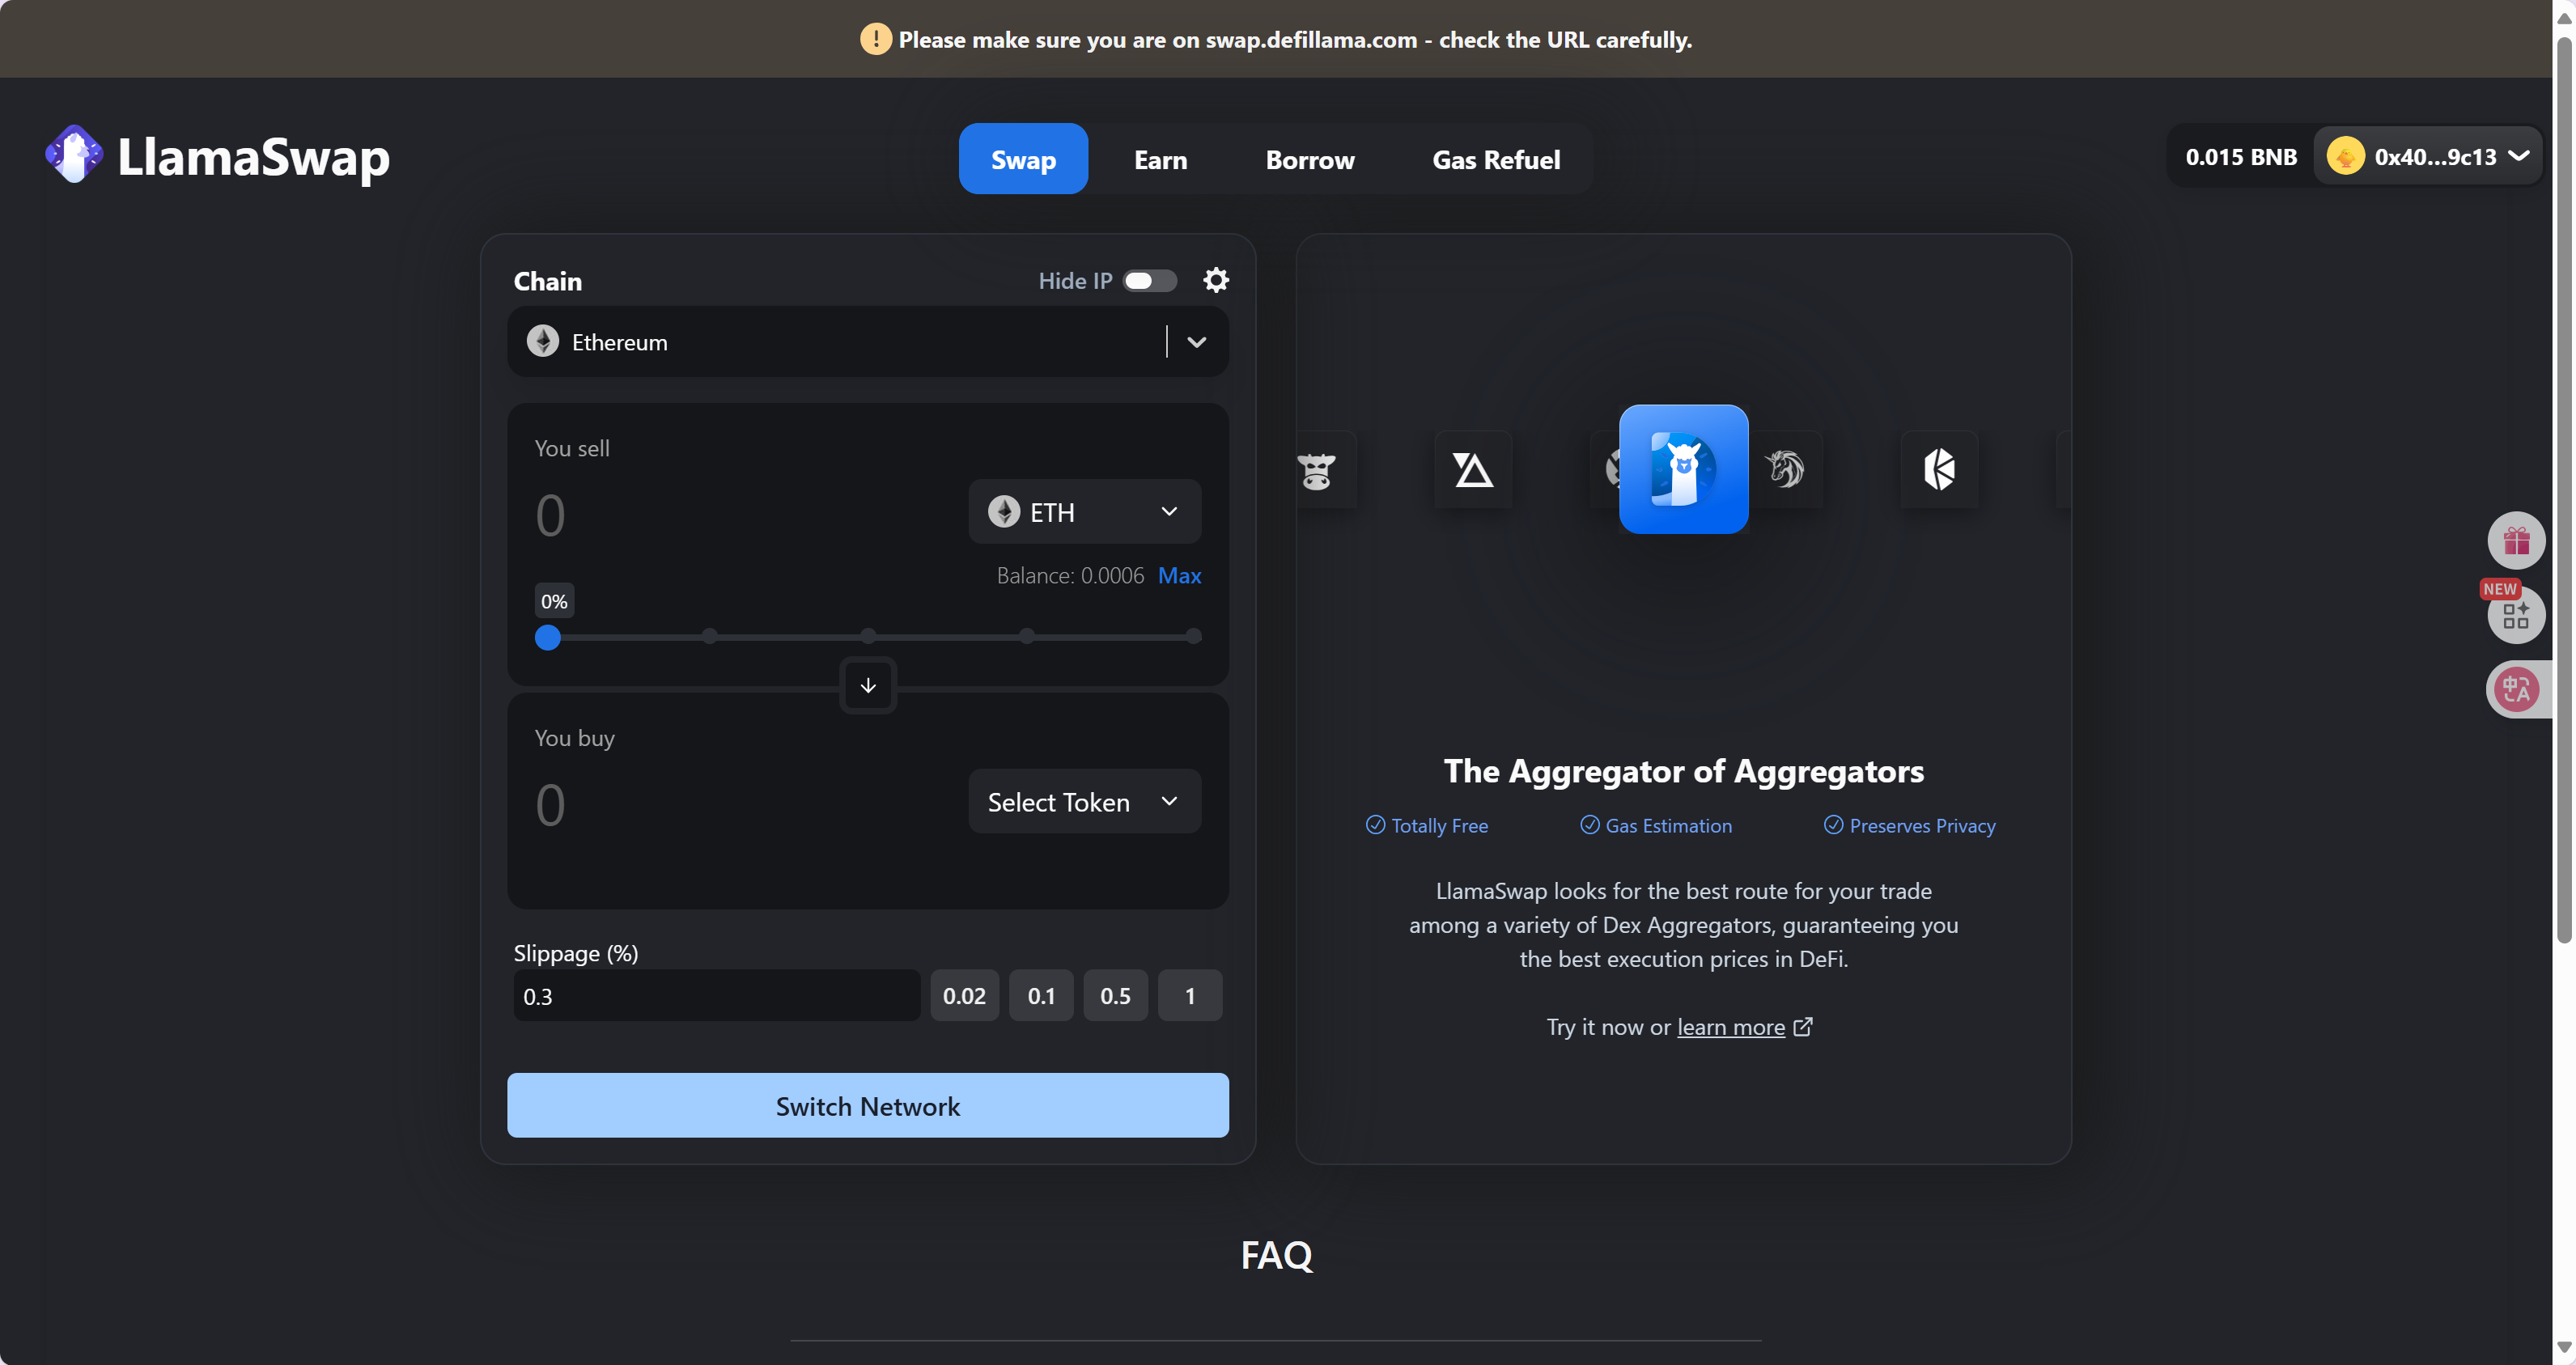Open the ETH sell token selector
This screenshot has width=2576, height=1365.
[1085, 512]
